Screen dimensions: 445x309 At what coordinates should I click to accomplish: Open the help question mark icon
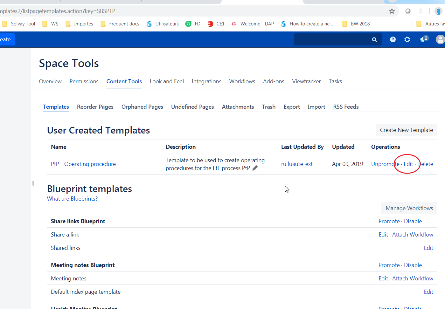393,39
